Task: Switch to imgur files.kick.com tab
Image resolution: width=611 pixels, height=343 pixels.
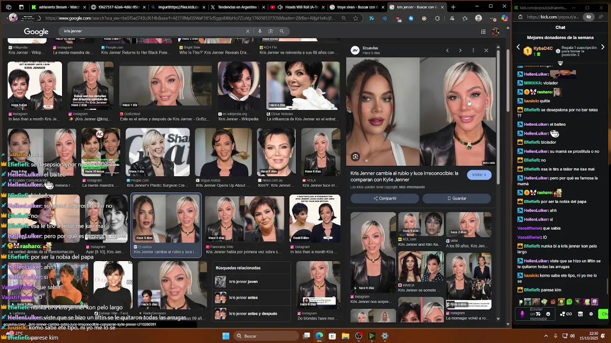Action: tap(178, 7)
